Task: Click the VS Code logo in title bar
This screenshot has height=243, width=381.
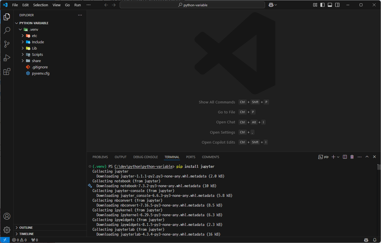Action: pos(5,5)
